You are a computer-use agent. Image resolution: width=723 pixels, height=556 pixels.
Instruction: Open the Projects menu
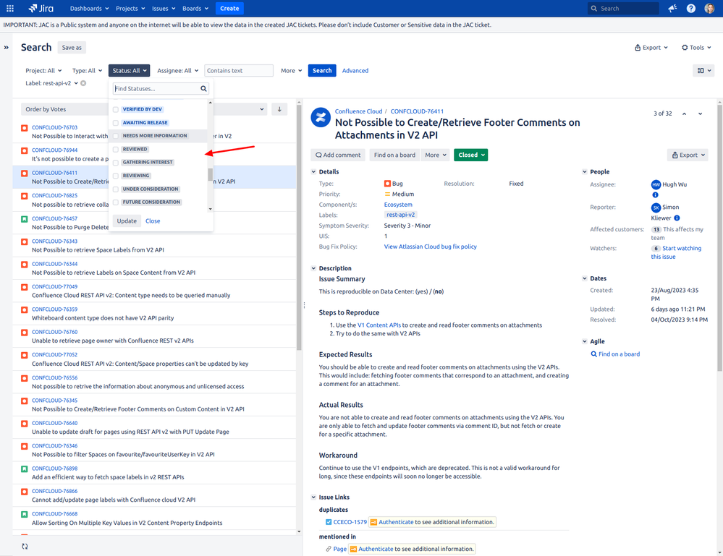pyautogui.click(x=130, y=8)
